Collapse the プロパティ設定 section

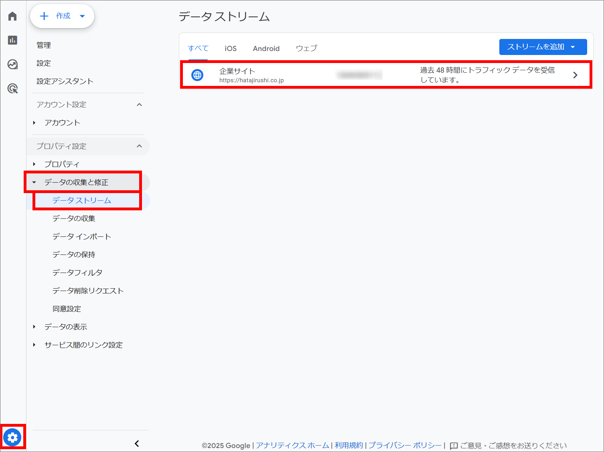[x=139, y=146]
